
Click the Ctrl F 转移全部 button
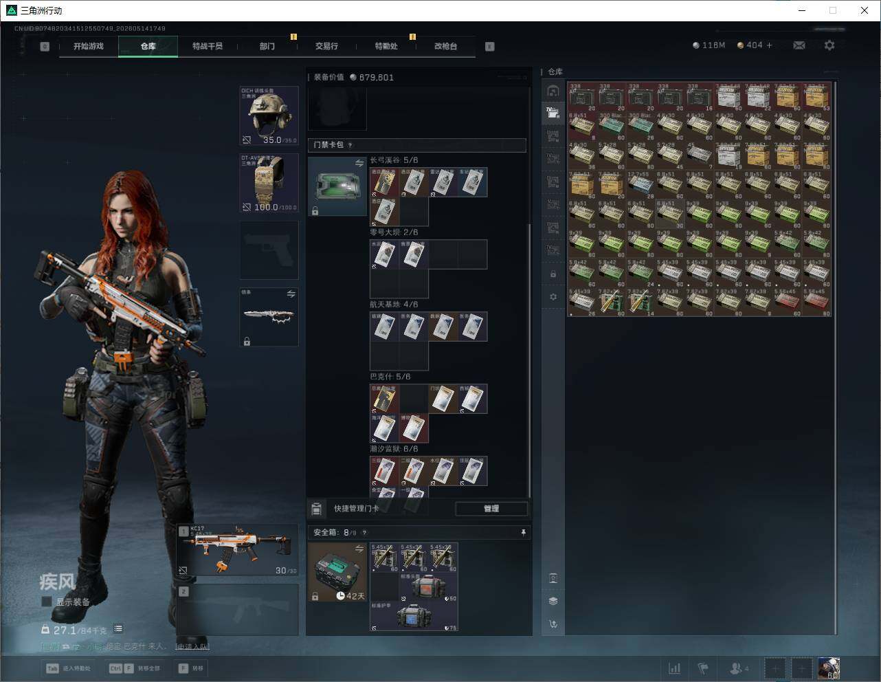(135, 668)
